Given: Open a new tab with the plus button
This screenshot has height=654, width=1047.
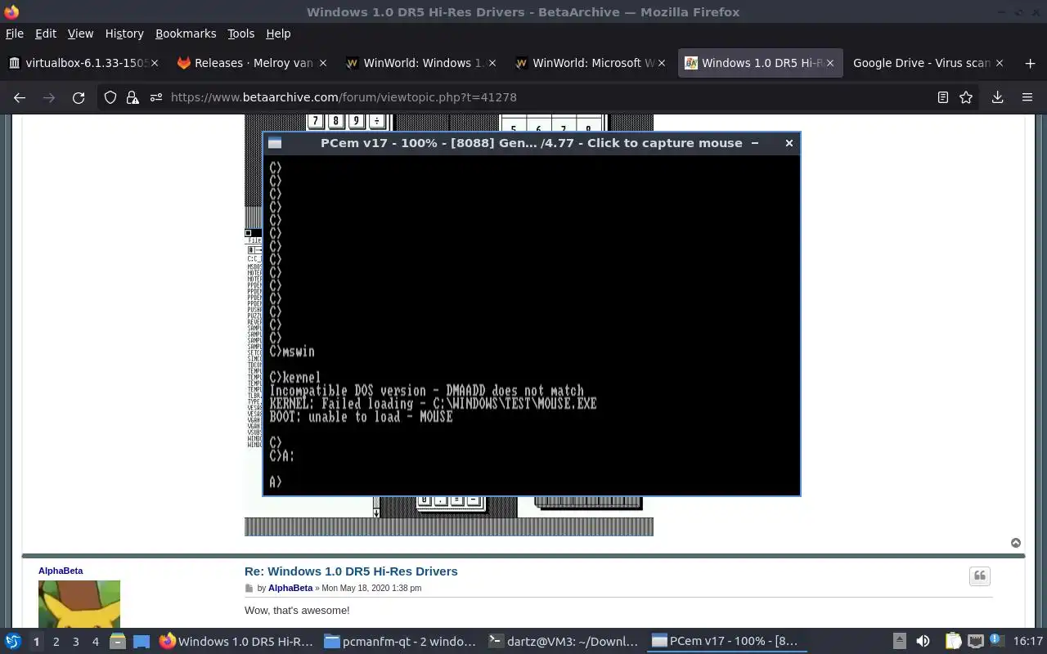Looking at the screenshot, I should [1030, 63].
